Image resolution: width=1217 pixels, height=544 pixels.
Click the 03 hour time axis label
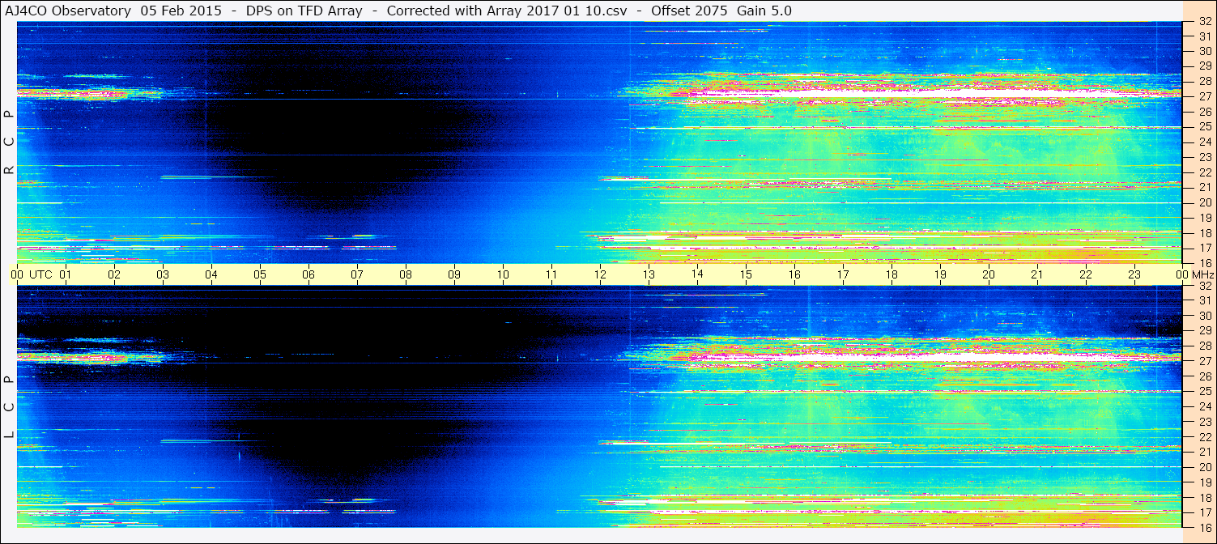(163, 274)
